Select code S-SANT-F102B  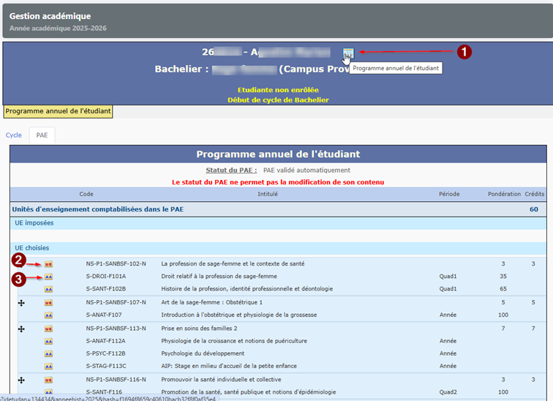106,288
